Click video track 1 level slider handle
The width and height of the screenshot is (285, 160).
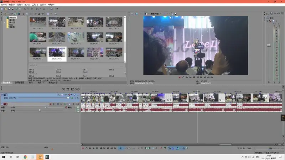pos(68,98)
